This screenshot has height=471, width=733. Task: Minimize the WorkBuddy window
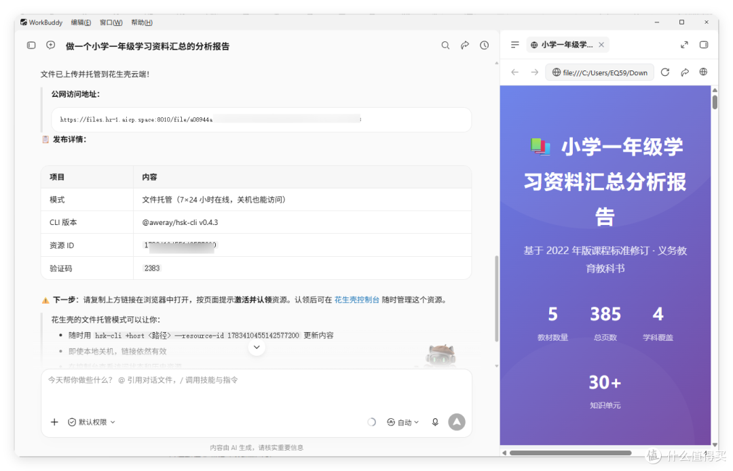pyautogui.click(x=657, y=22)
